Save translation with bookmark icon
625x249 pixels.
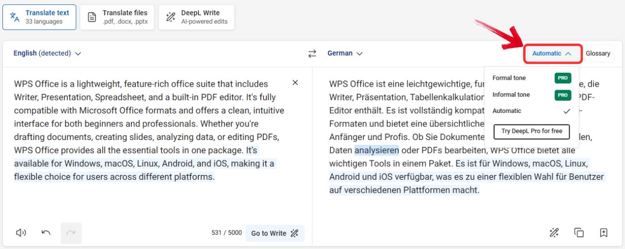pos(604,233)
